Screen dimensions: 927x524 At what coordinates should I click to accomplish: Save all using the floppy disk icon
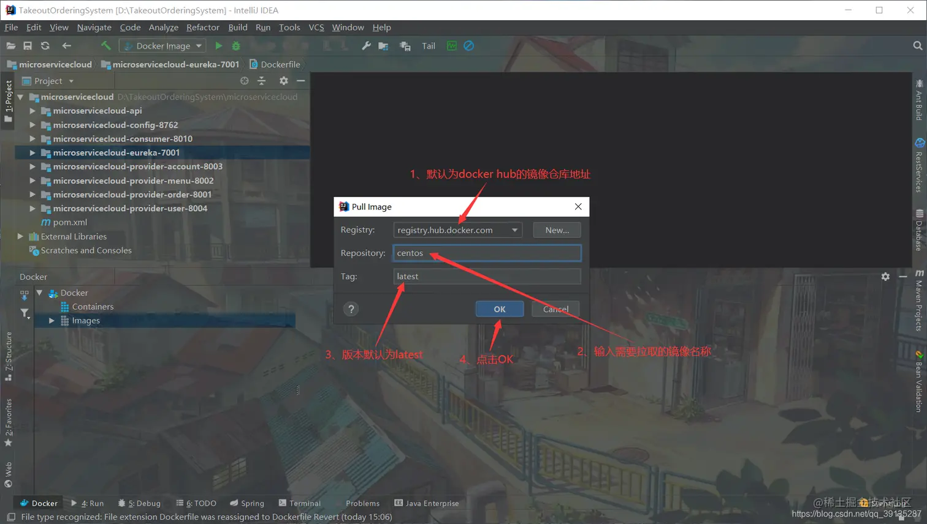pos(28,46)
